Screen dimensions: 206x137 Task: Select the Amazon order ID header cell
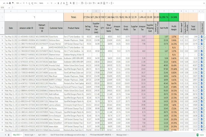pyautogui.click(x=26, y=28)
